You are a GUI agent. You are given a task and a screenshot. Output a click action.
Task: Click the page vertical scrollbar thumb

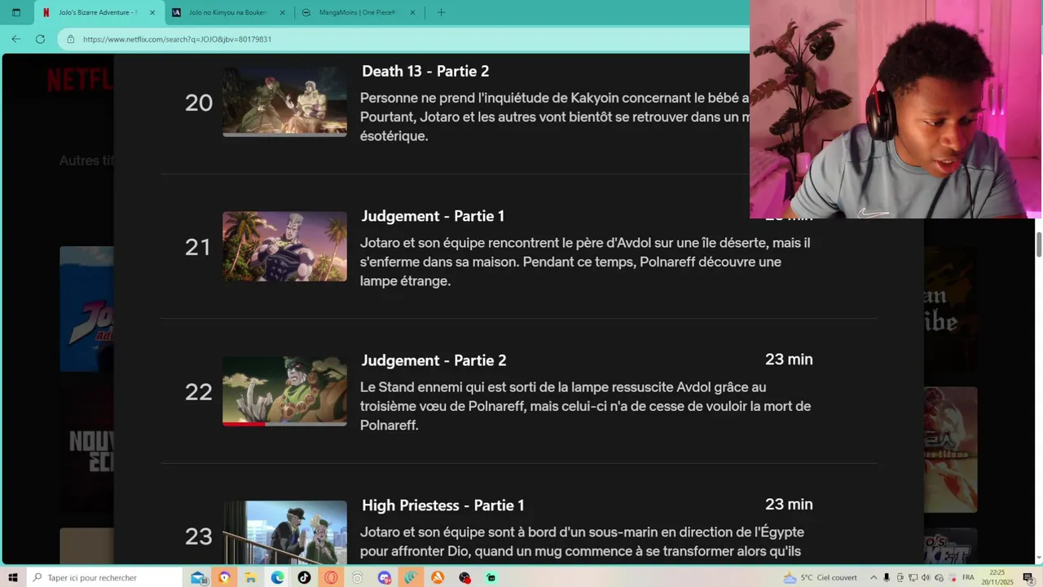click(1038, 245)
